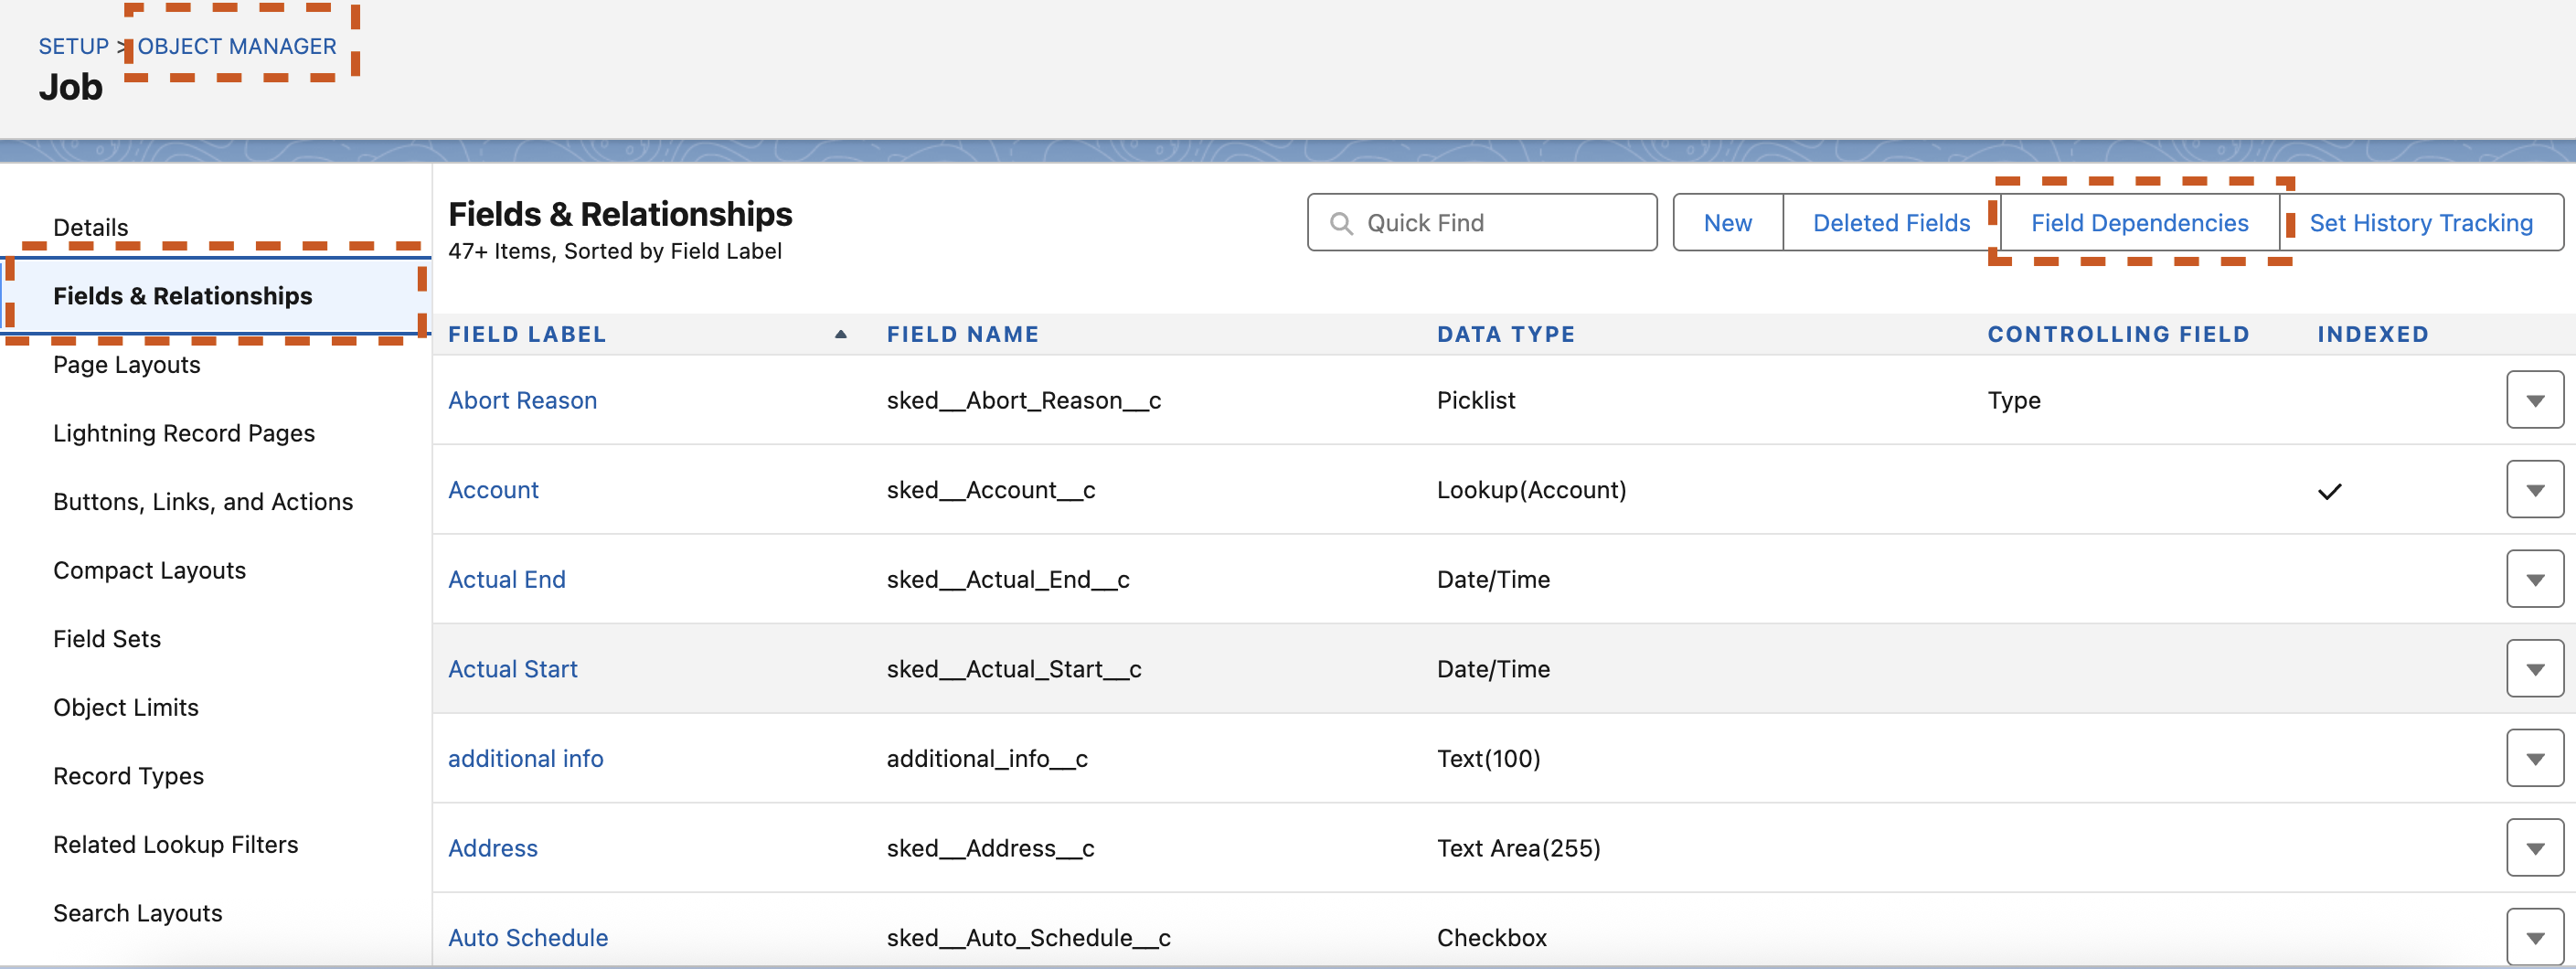Open the additional info row action dropdown

[x=2533, y=759]
